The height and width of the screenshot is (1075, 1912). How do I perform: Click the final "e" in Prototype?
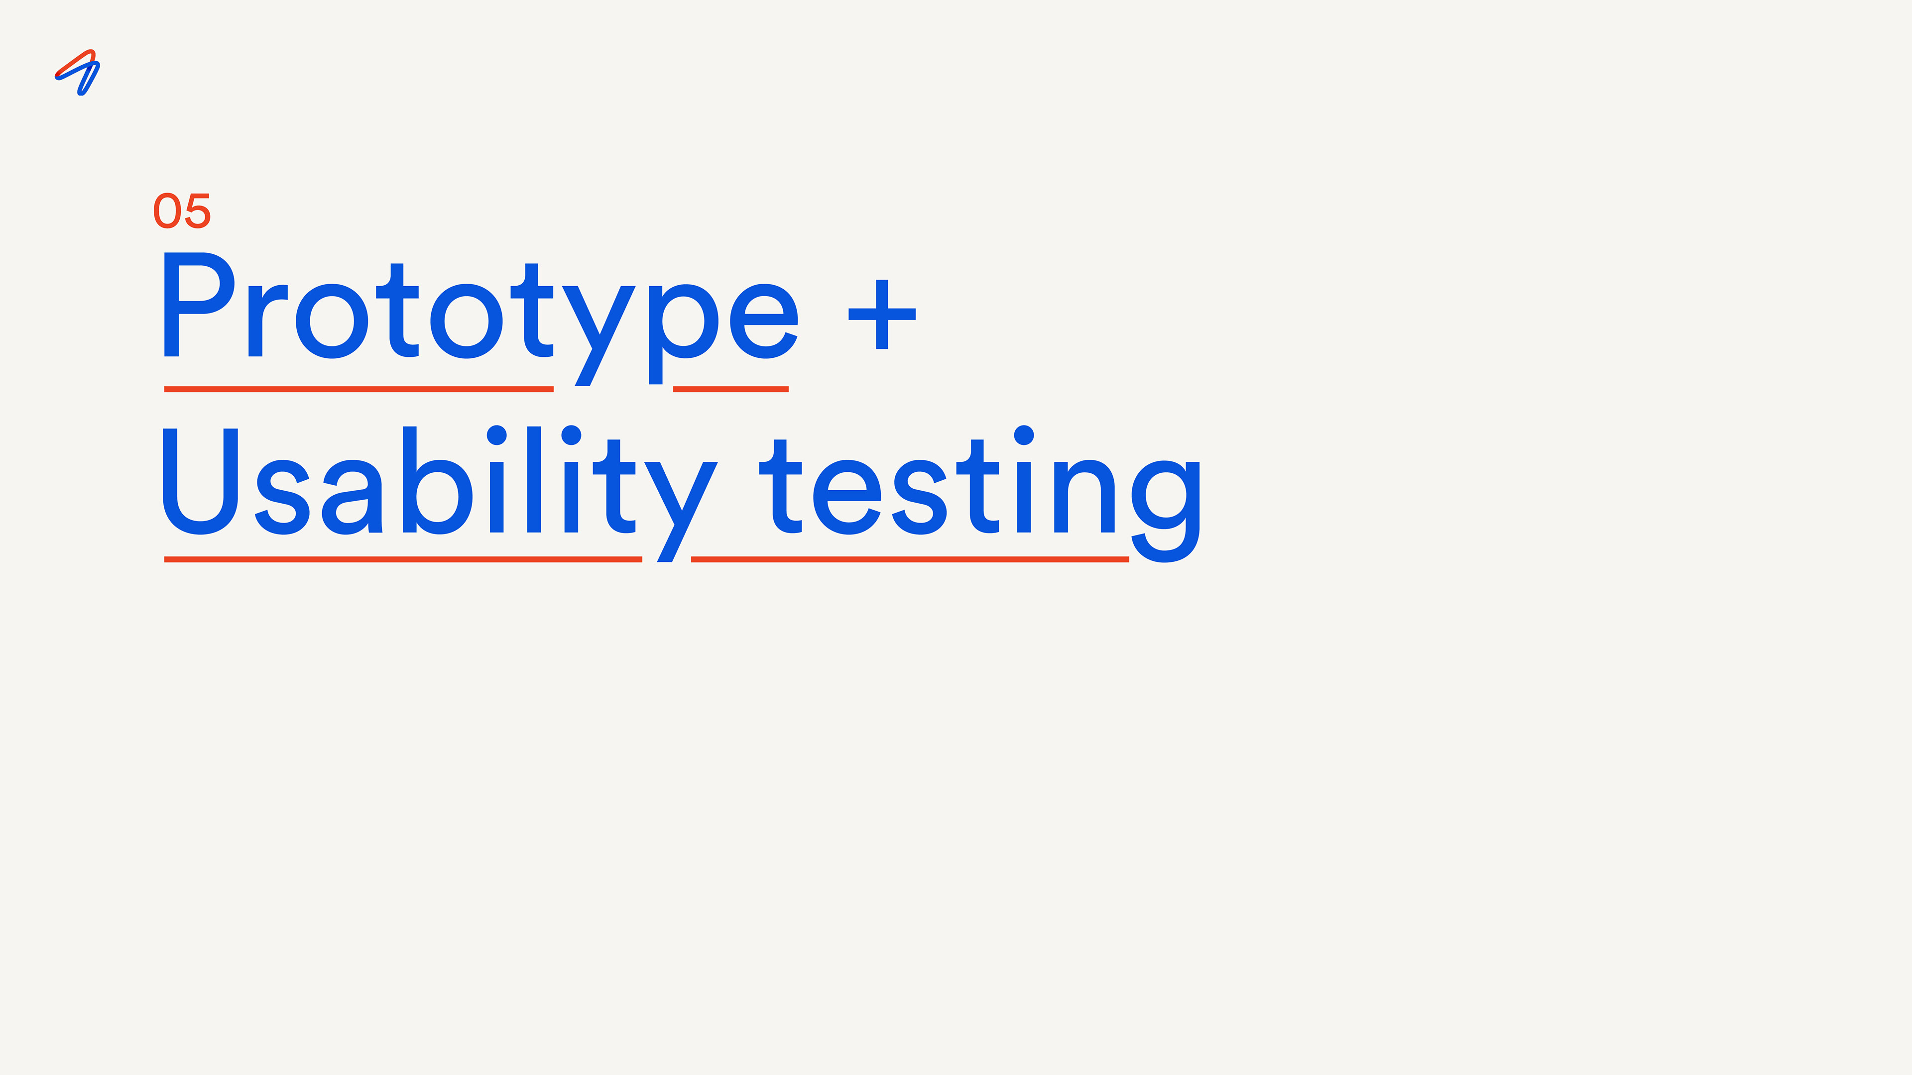tap(764, 321)
